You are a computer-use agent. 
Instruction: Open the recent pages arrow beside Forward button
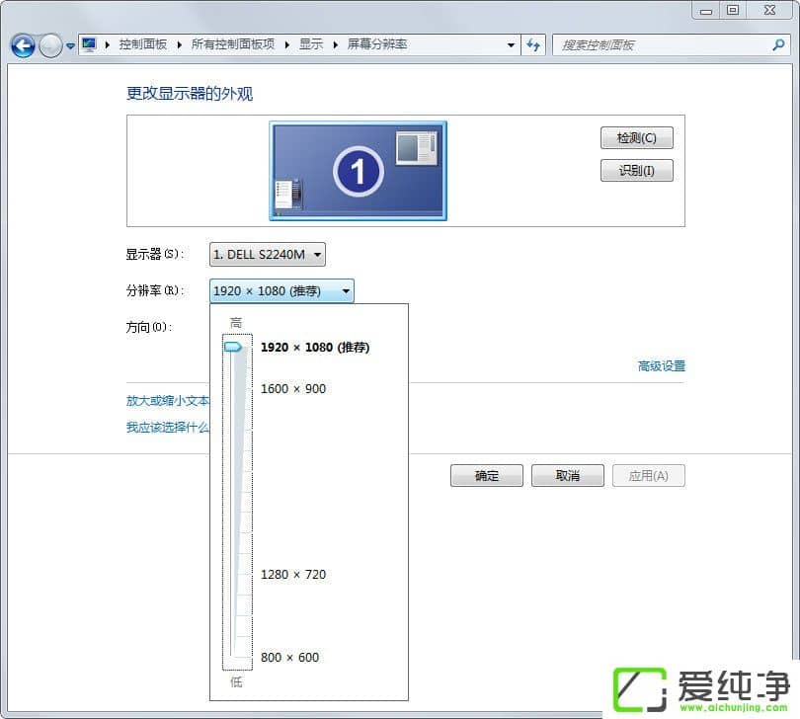click(x=70, y=46)
